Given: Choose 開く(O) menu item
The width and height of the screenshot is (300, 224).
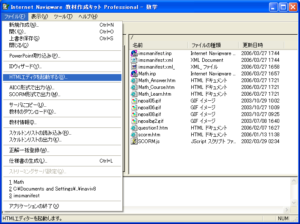Looking at the screenshot, I should point(62,32).
